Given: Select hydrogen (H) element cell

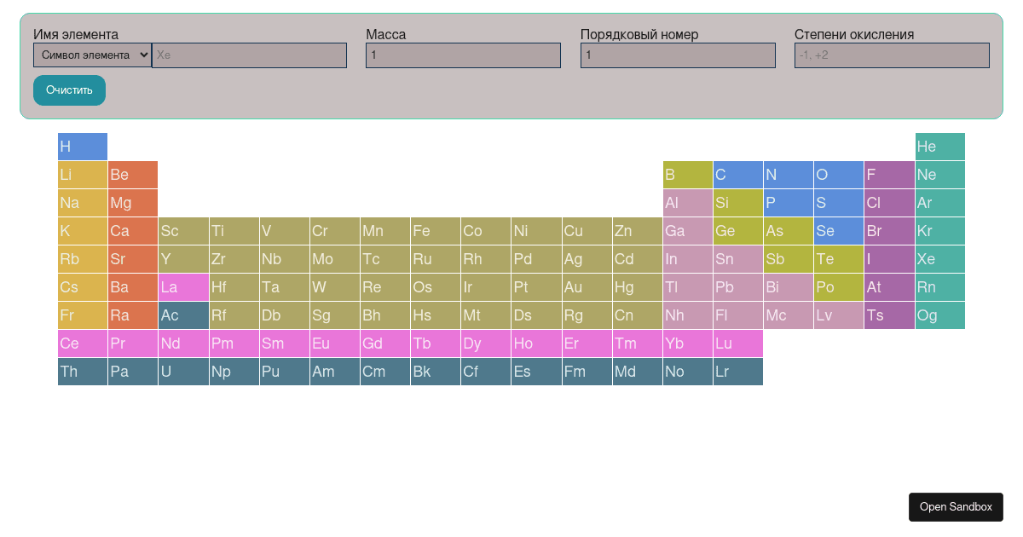Looking at the screenshot, I should coord(82,146).
